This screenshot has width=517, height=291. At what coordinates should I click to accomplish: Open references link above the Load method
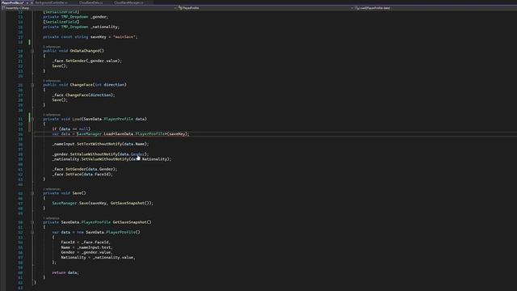(52, 115)
